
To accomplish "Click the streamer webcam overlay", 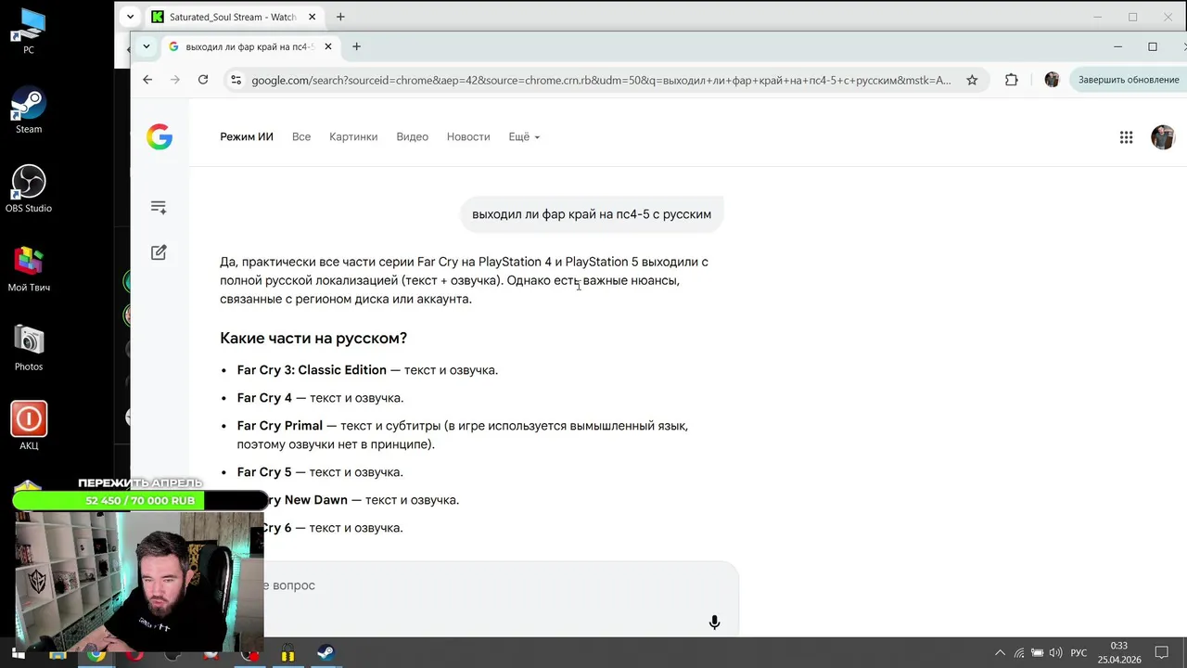I will point(139,582).
